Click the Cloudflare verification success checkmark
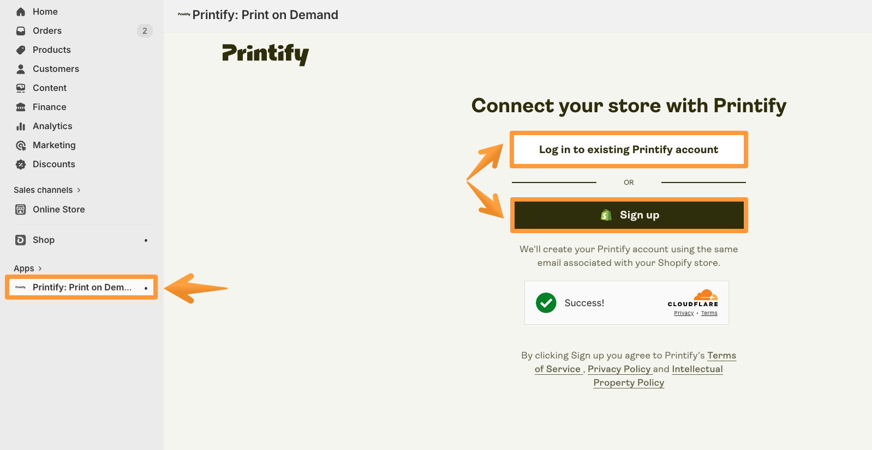This screenshot has height=450, width=872. (546, 303)
